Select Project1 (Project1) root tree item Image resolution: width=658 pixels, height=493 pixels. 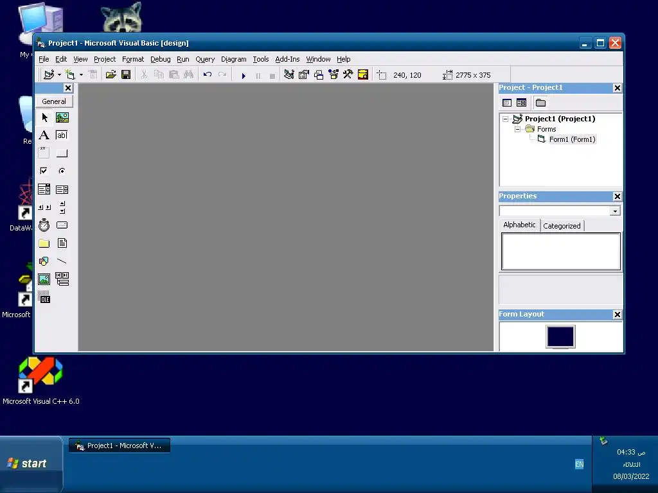click(560, 119)
